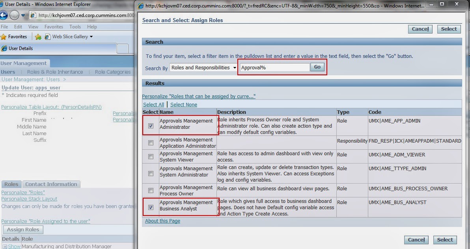Check Approvals Management System Viewer checkbox
The height and width of the screenshot is (249, 470).
click(x=150, y=156)
